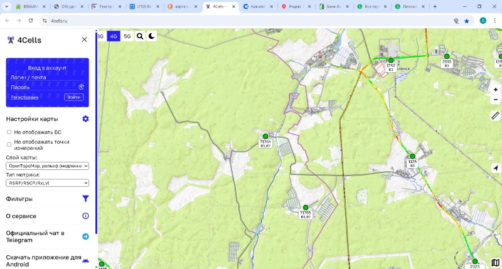
Task: Toggle dark mode with the moon icon
Action: [152, 36]
